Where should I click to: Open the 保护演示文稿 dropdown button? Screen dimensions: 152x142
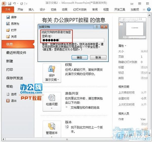[52, 73]
